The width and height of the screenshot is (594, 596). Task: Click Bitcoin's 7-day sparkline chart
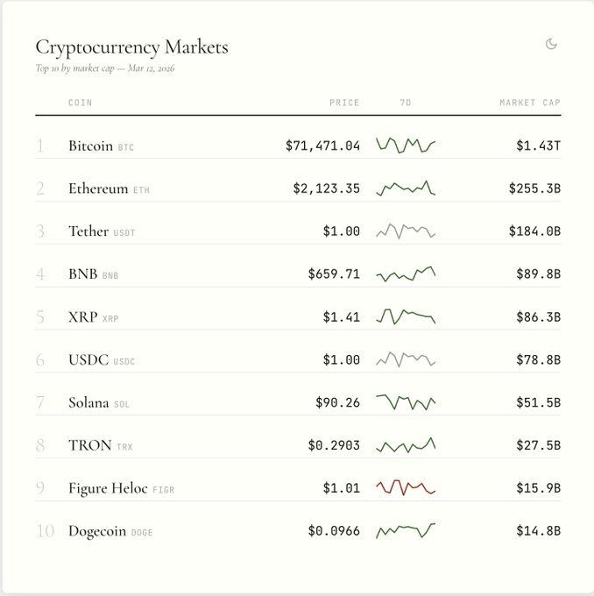406,145
